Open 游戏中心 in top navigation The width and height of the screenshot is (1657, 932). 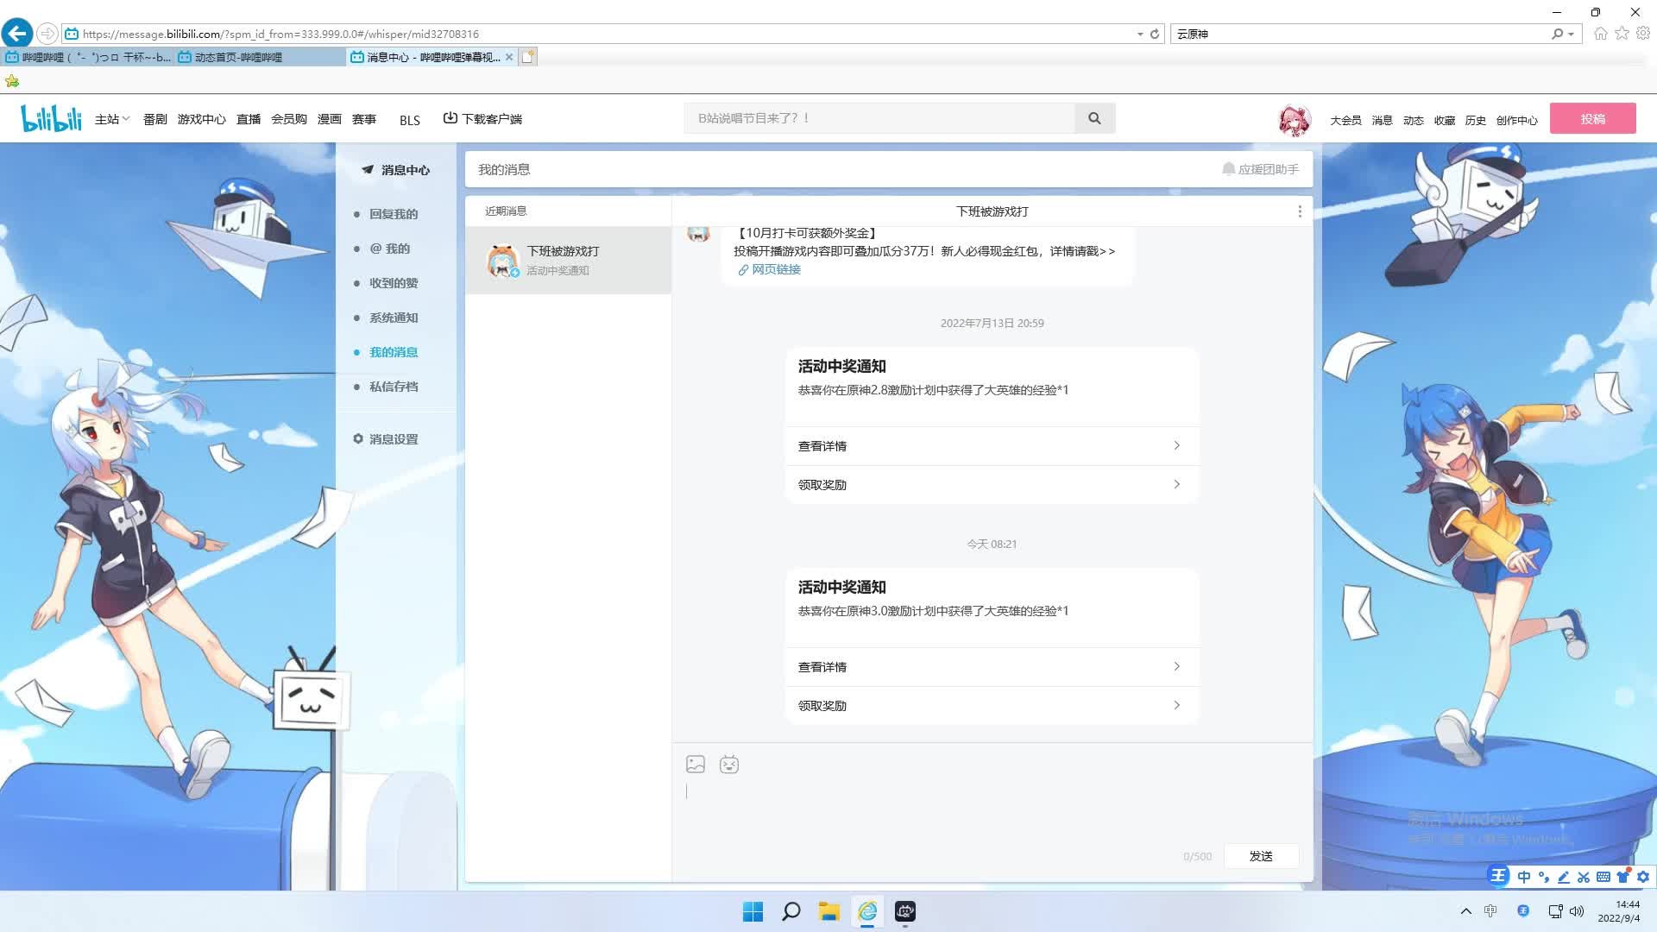click(x=201, y=119)
